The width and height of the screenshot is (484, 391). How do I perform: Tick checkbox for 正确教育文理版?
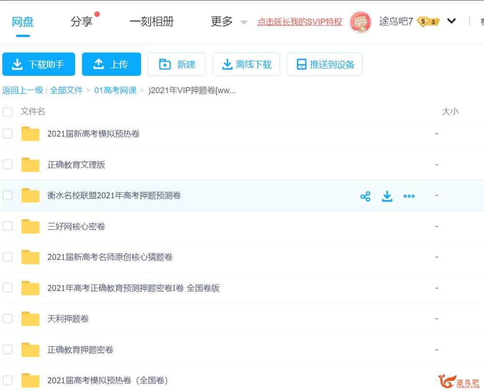point(7,164)
